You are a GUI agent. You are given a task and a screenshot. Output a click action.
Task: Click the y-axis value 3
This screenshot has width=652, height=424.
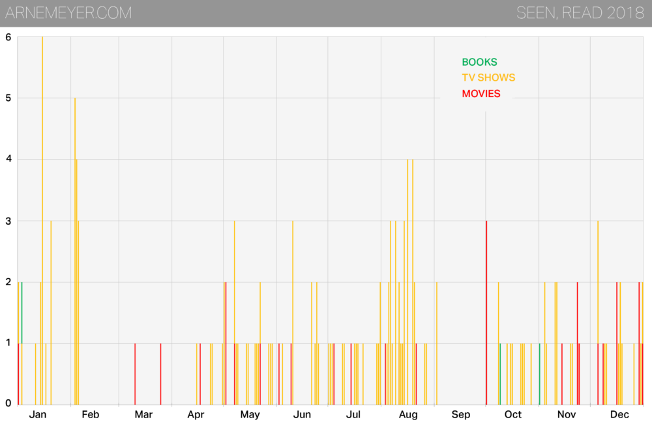coord(8,221)
